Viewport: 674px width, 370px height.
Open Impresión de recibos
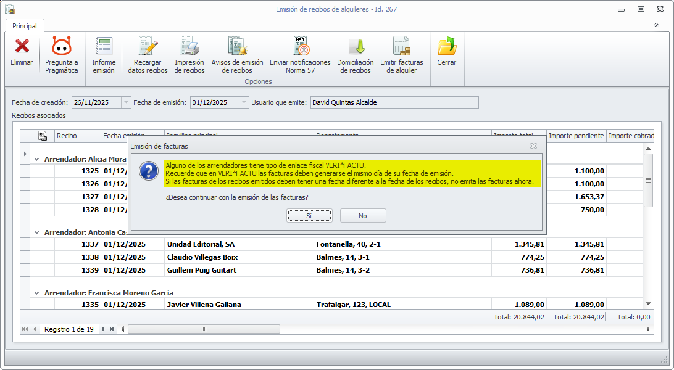tap(189, 55)
